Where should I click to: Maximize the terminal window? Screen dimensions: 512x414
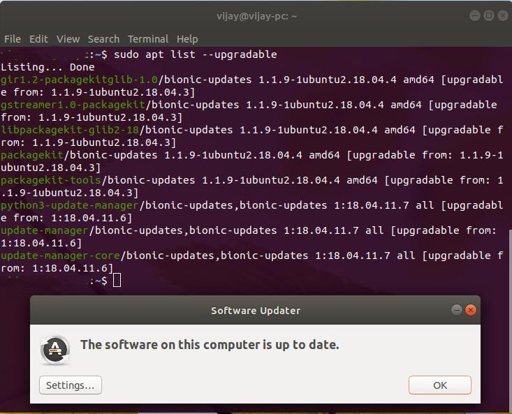pos(489,15)
